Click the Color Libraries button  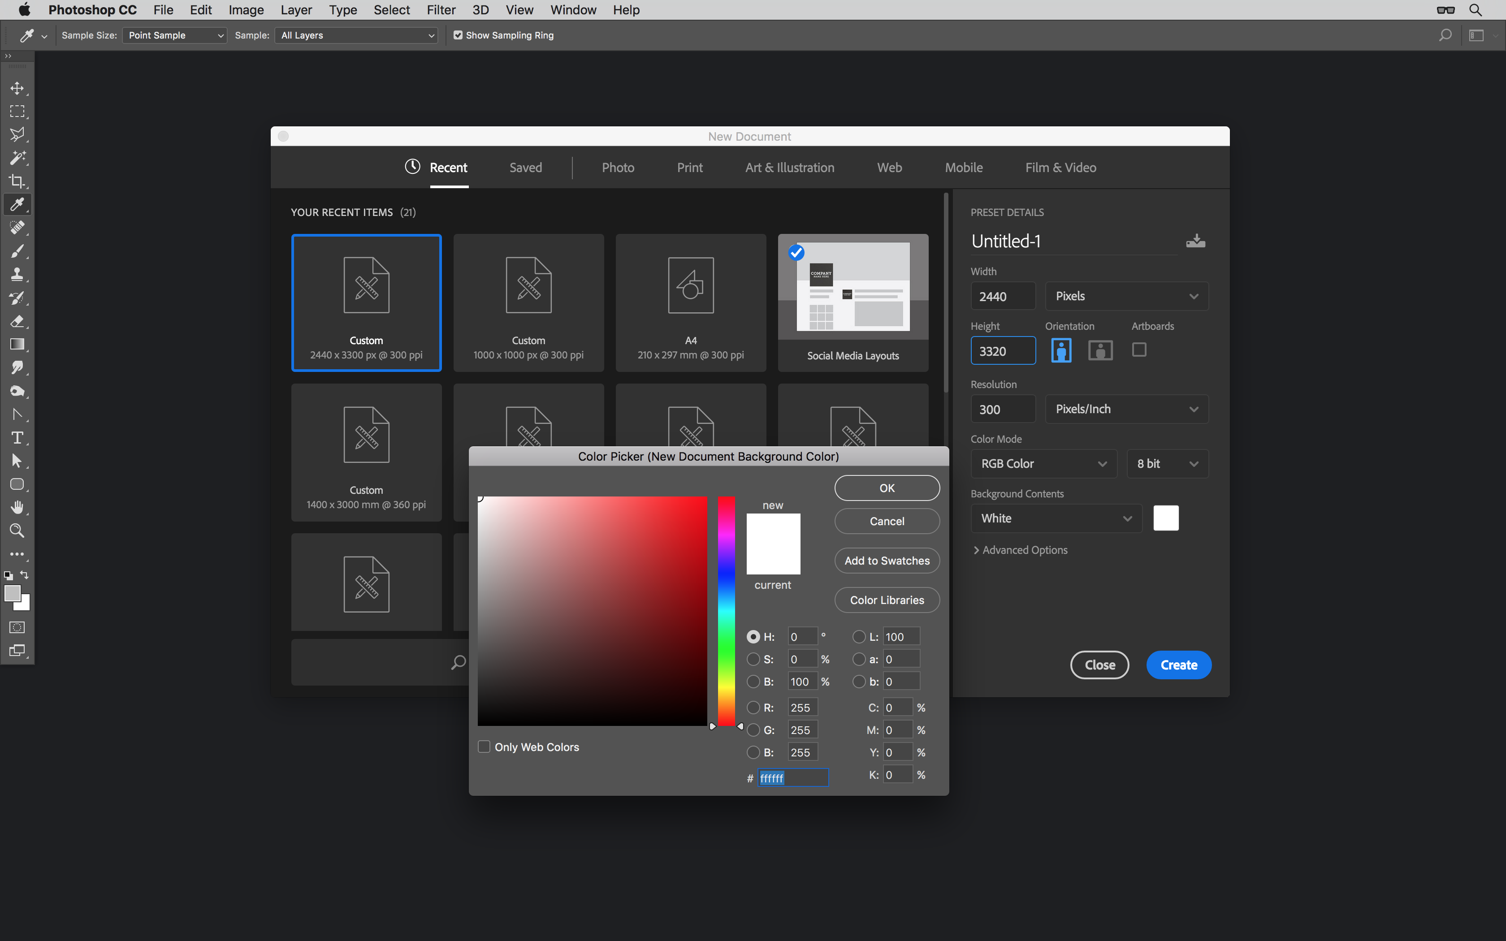pos(886,600)
